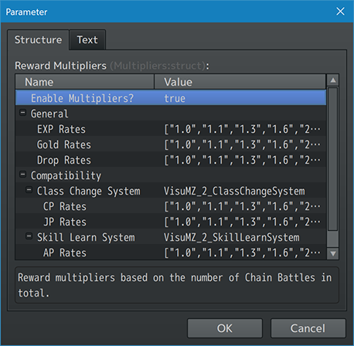Select the Class Change System row label
The image size is (354, 346).
(89, 191)
